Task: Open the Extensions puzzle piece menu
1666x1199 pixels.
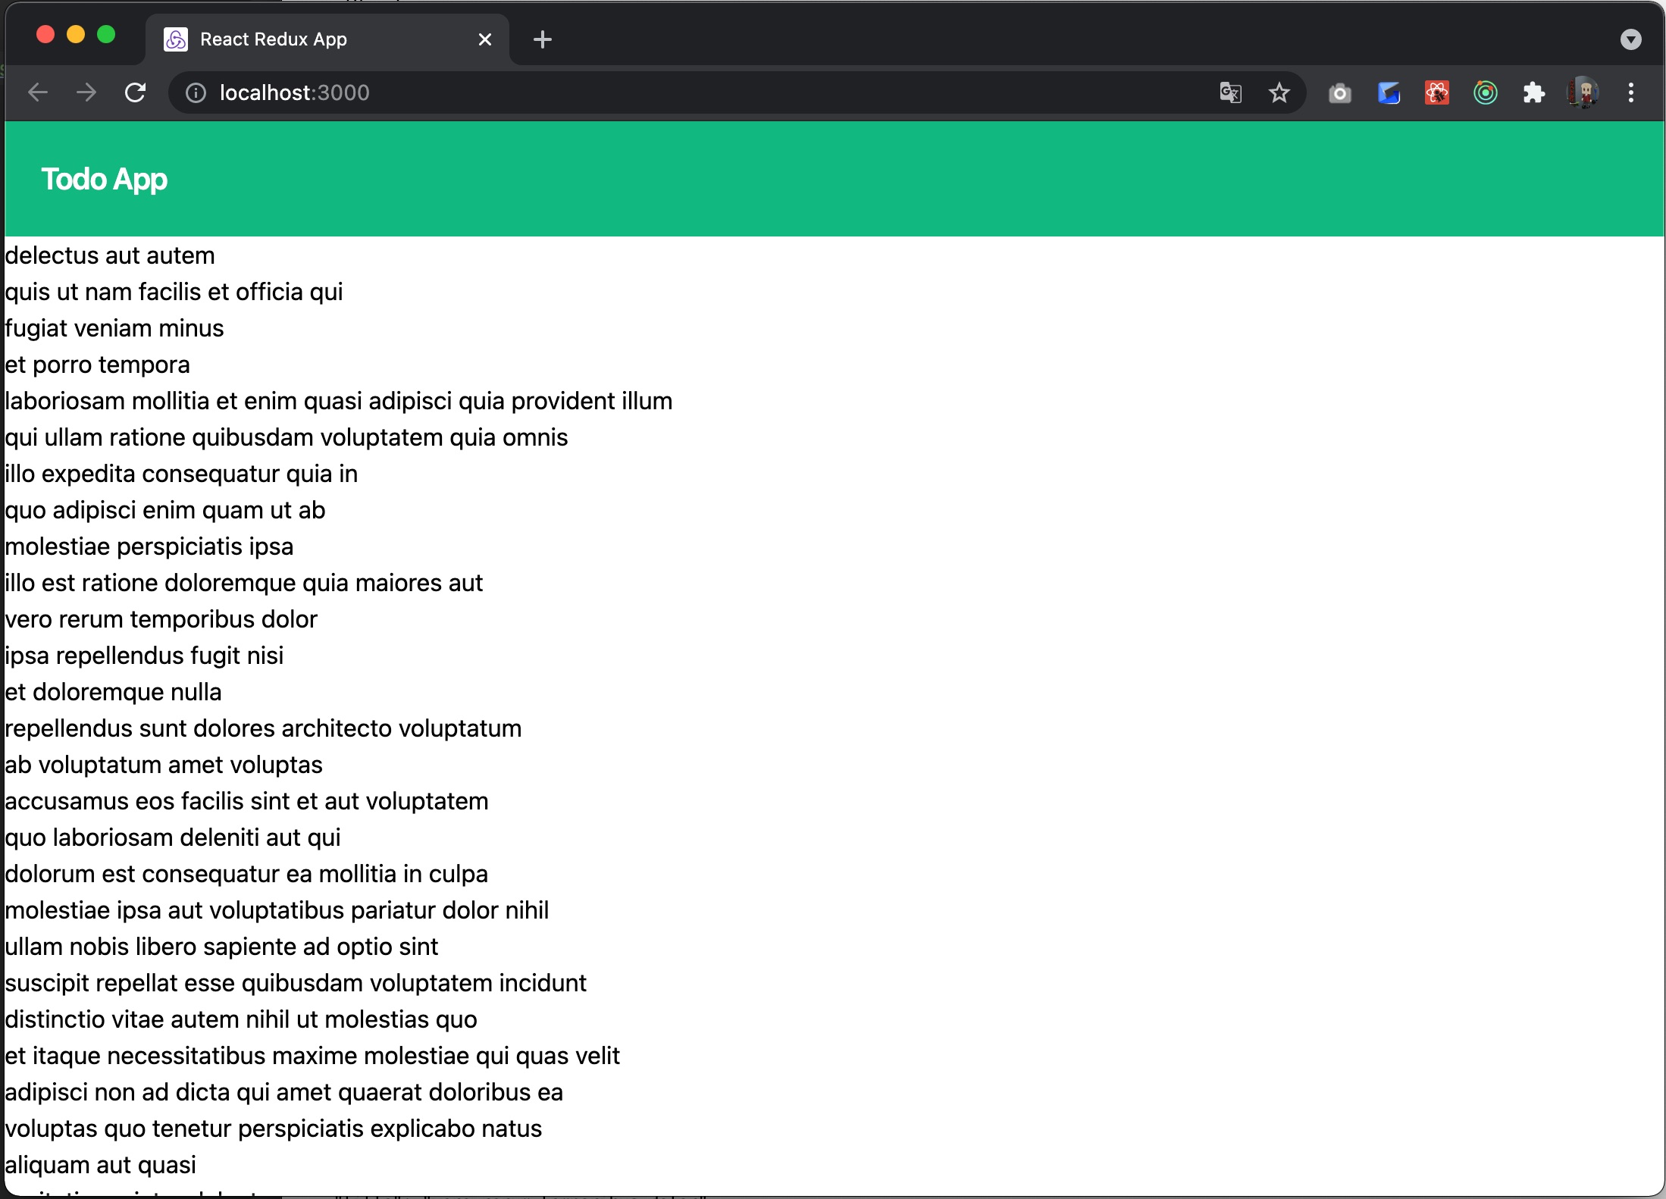Action: click(1533, 93)
